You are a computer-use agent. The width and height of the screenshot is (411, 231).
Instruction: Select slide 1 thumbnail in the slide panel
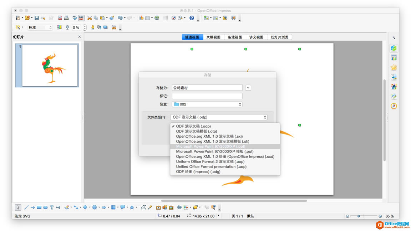[x=47, y=64]
